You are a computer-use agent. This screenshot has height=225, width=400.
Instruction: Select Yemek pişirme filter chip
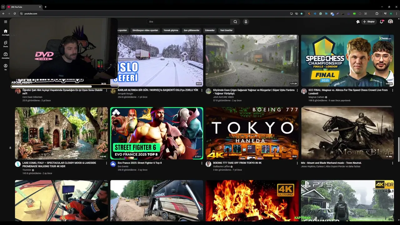[x=171, y=30]
